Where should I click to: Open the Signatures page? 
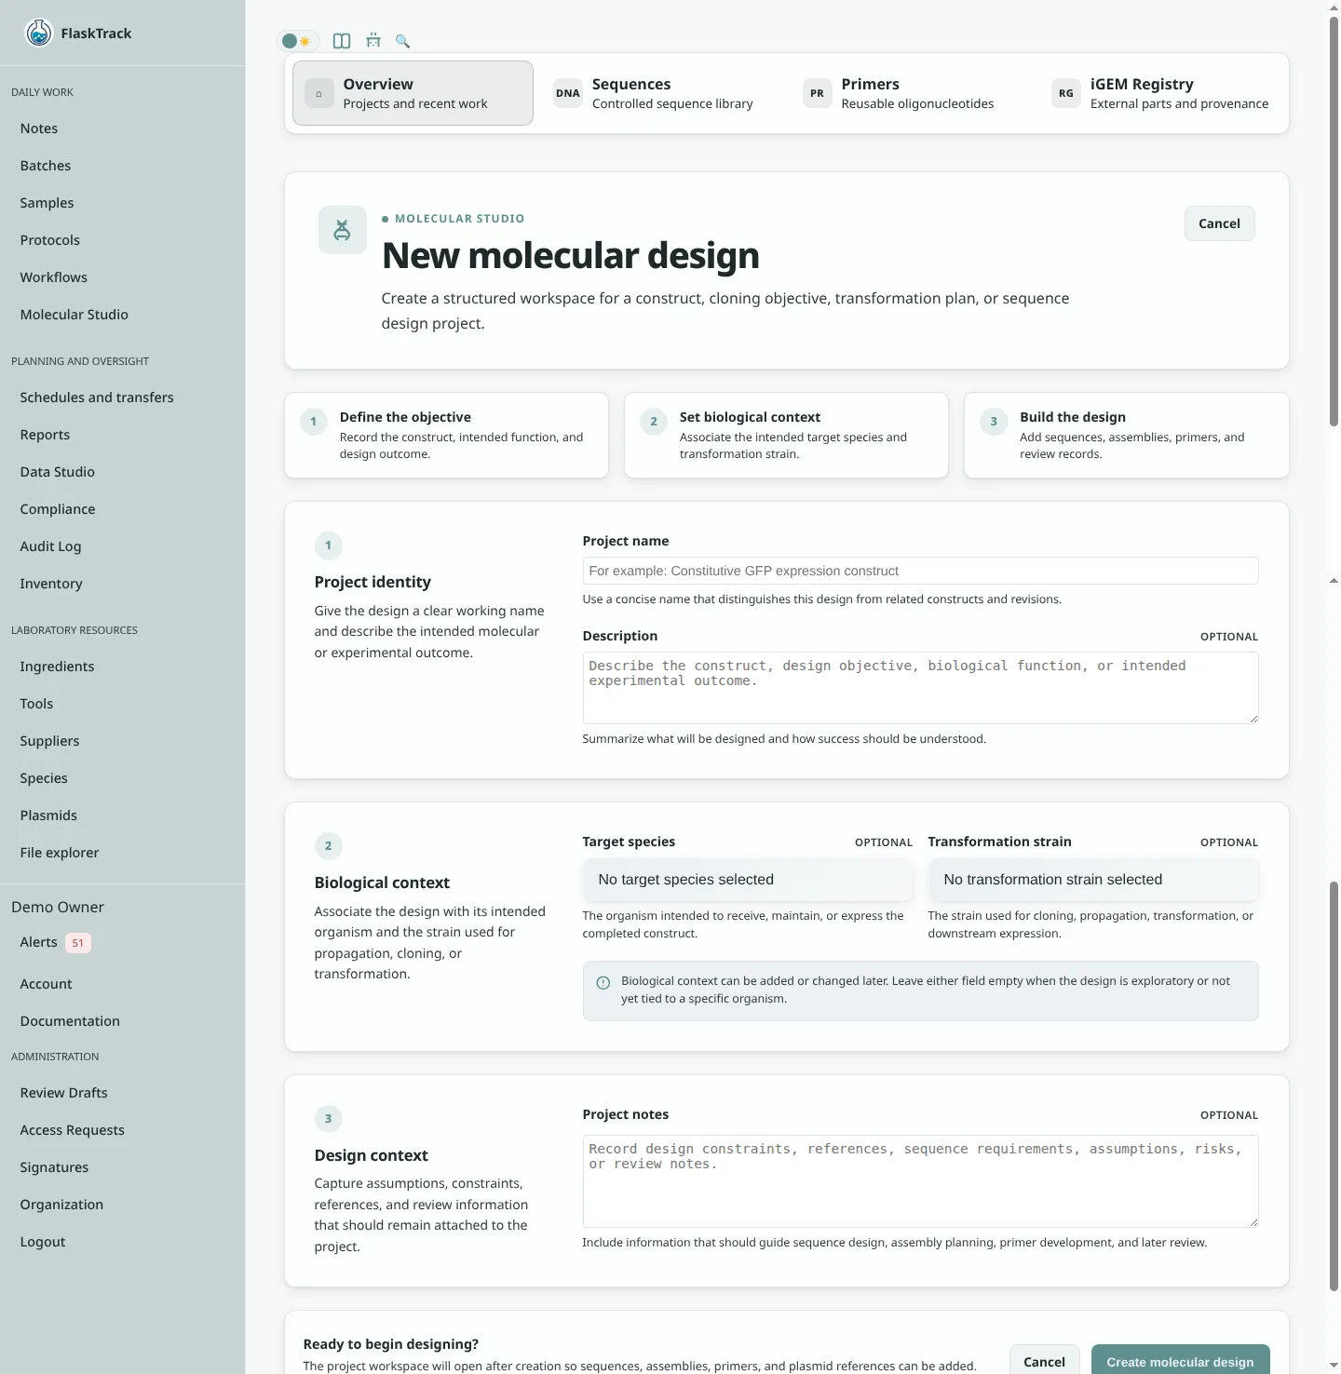click(x=54, y=1167)
